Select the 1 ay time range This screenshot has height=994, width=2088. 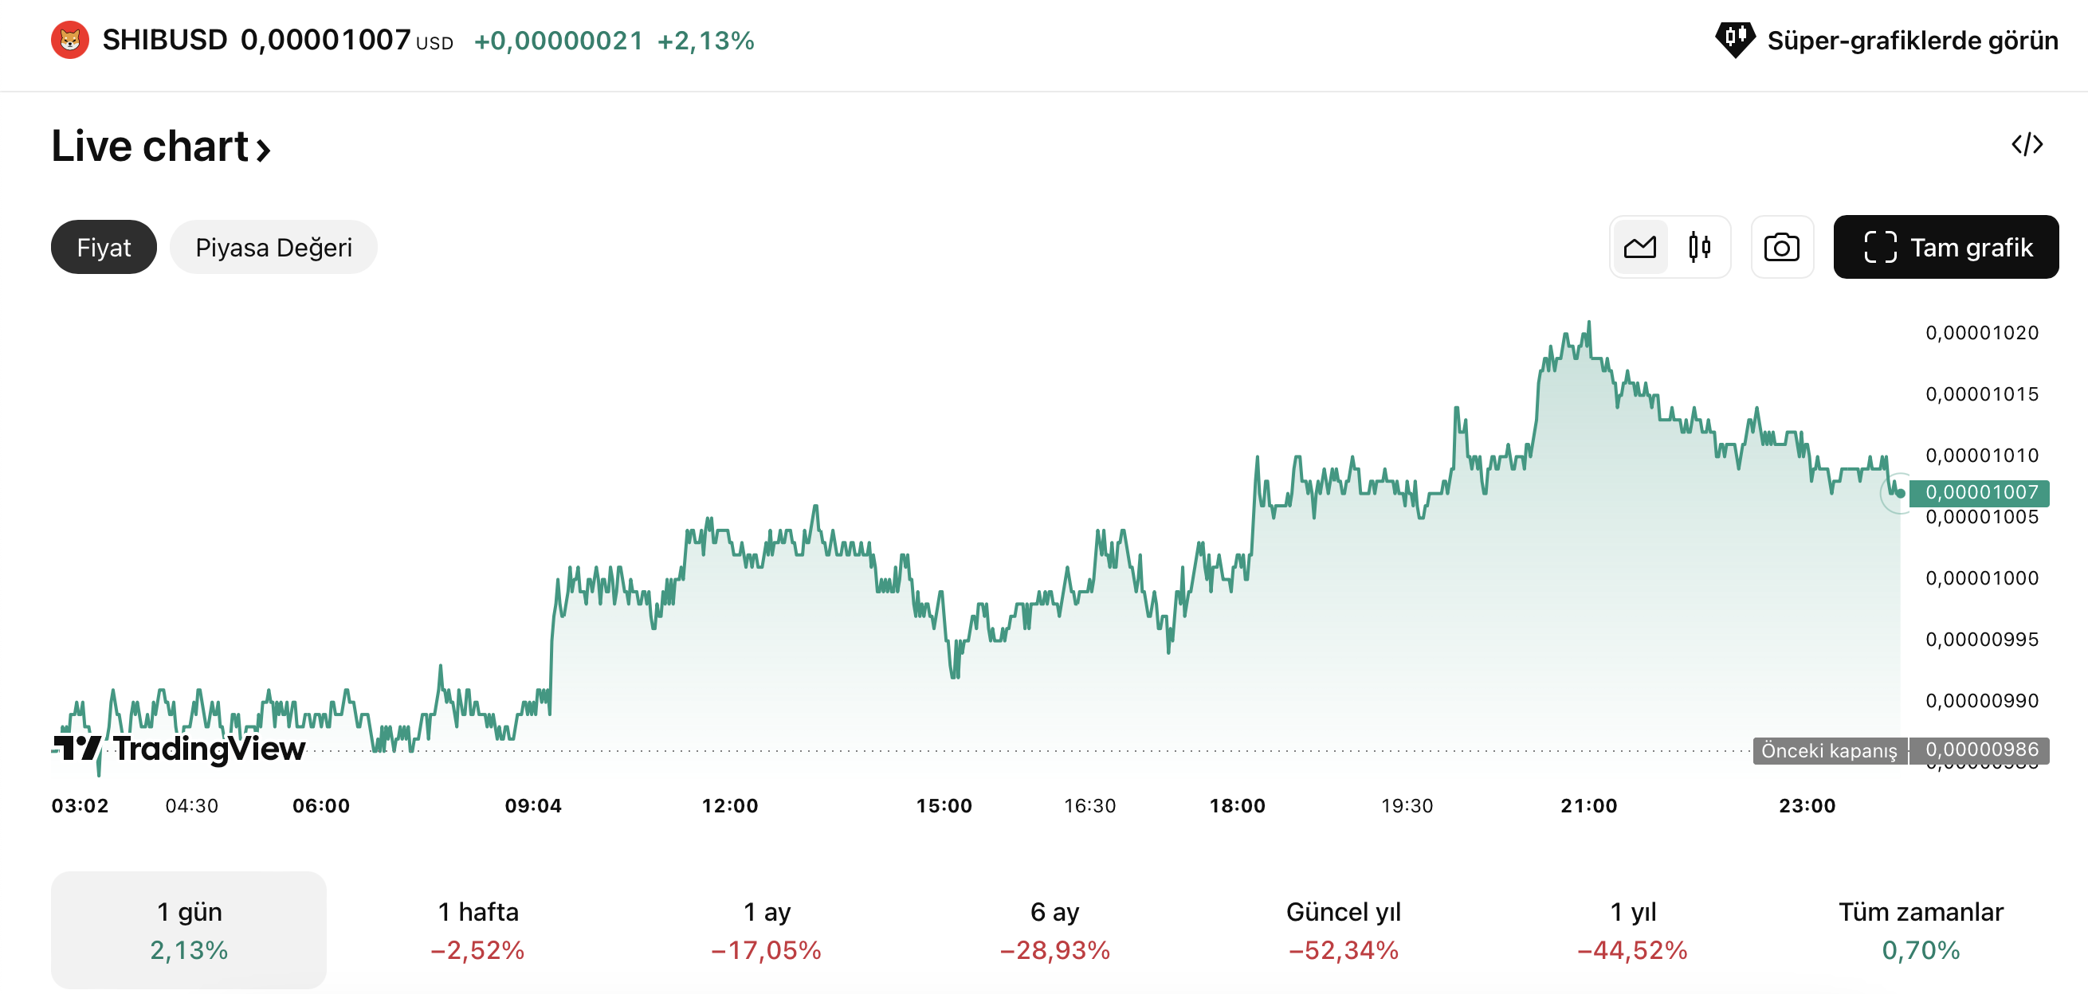click(766, 929)
